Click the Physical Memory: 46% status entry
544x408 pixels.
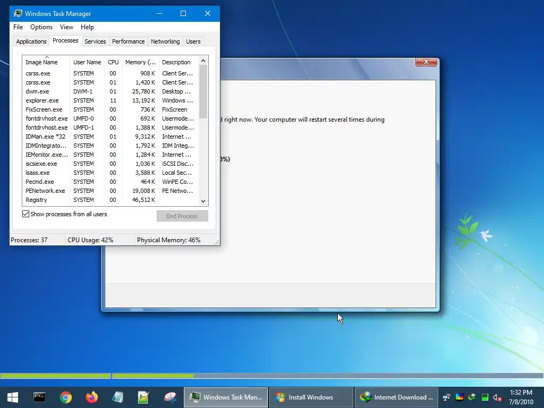[174, 240]
